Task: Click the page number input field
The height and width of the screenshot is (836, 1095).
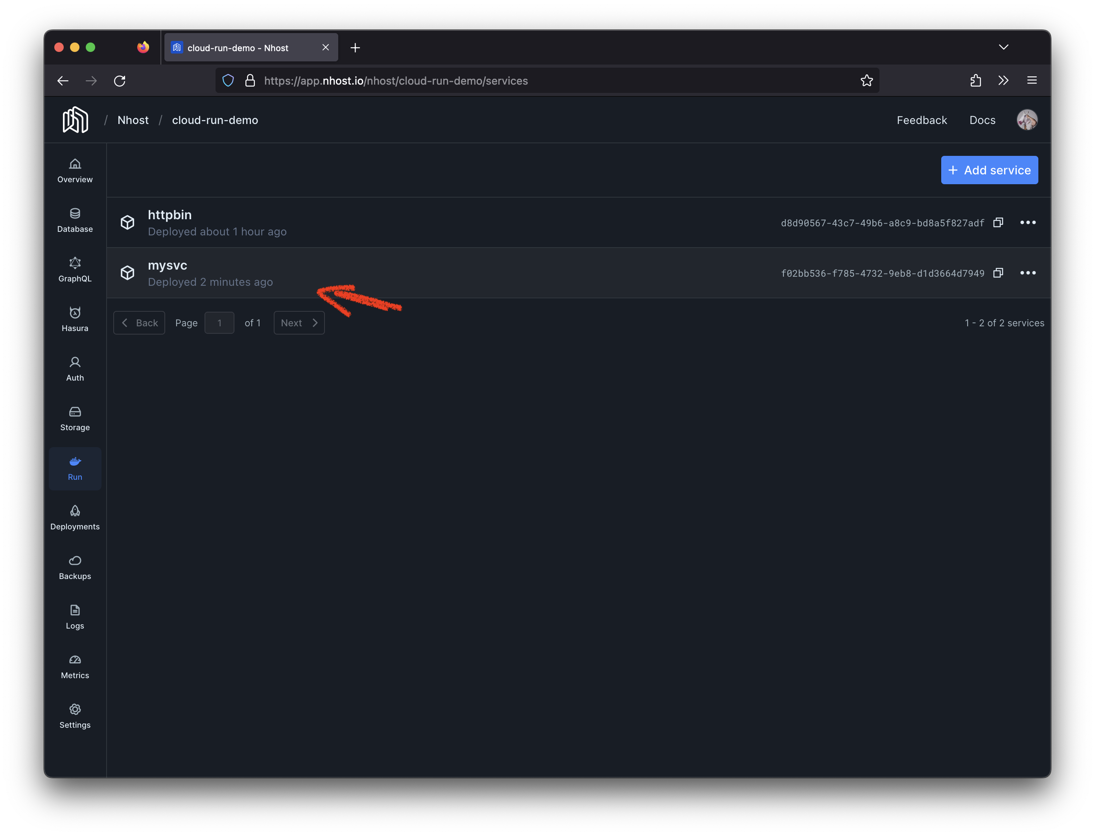Action: 219,322
